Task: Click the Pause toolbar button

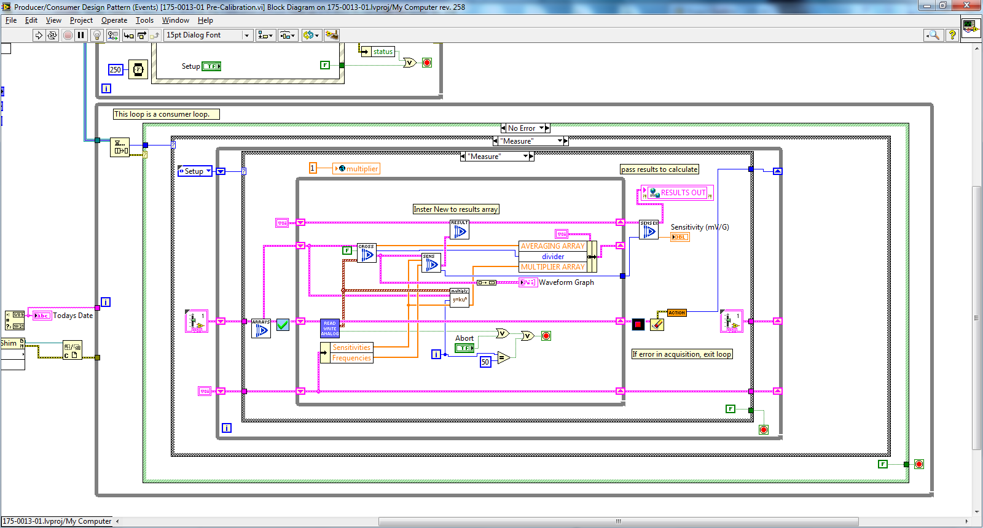Action: click(x=80, y=35)
